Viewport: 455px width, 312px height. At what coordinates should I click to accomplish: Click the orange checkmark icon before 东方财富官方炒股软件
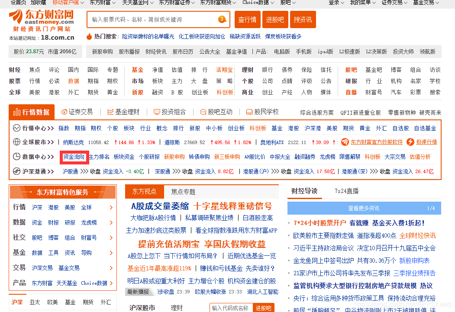click(x=345, y=142)
